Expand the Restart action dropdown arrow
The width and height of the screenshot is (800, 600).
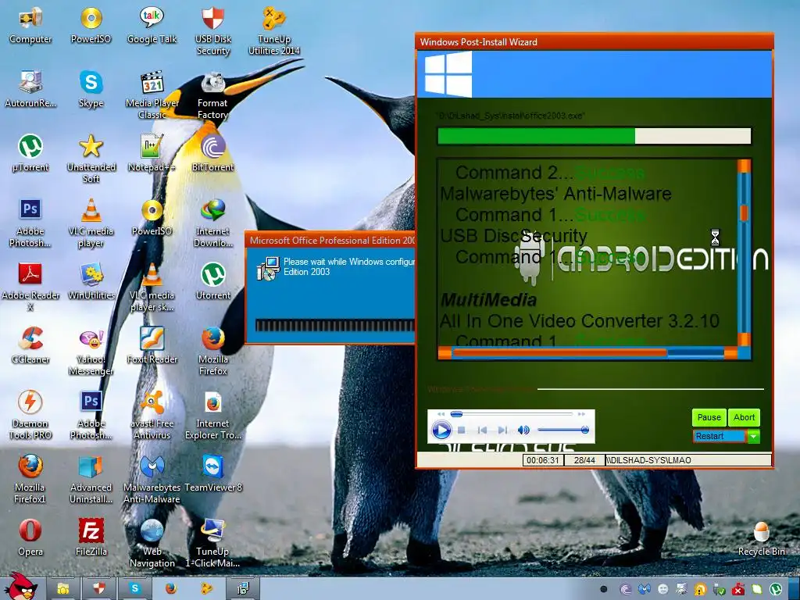coord(753,436)
